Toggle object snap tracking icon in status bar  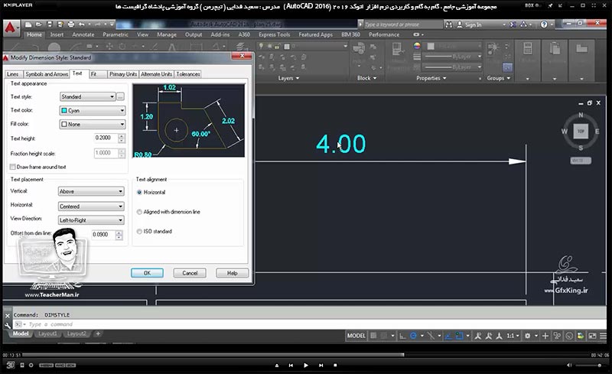pyautogui.click(x=448, y=336)
